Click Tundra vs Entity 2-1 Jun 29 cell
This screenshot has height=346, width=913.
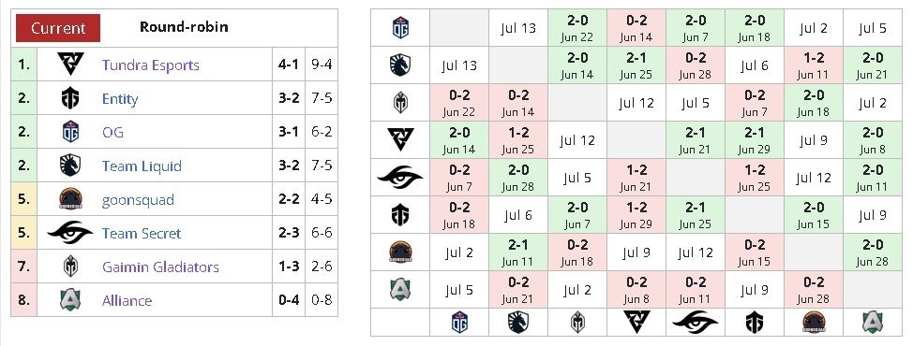coord(754,140)
